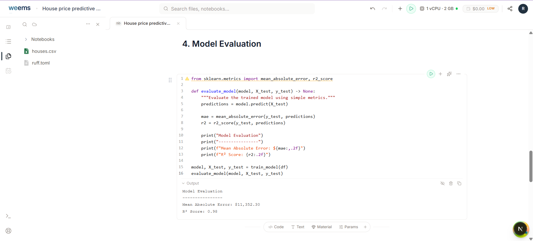
Task: Select the files explorer sidebar icon
Action: click(8, 56)
